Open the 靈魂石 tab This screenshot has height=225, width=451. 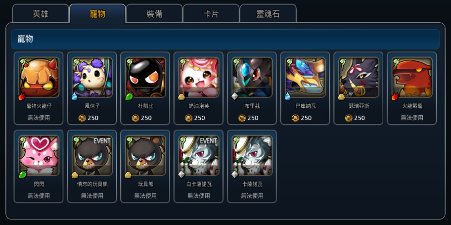point(268,13)
